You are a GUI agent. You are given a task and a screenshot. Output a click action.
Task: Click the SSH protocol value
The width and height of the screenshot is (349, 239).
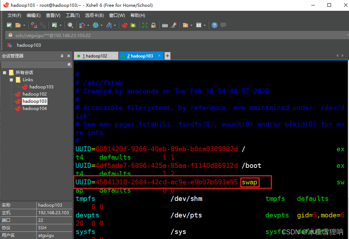tap(42, 227)
